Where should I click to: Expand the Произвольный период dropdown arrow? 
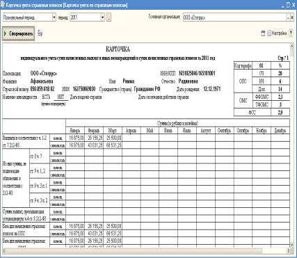click(54, 17)
